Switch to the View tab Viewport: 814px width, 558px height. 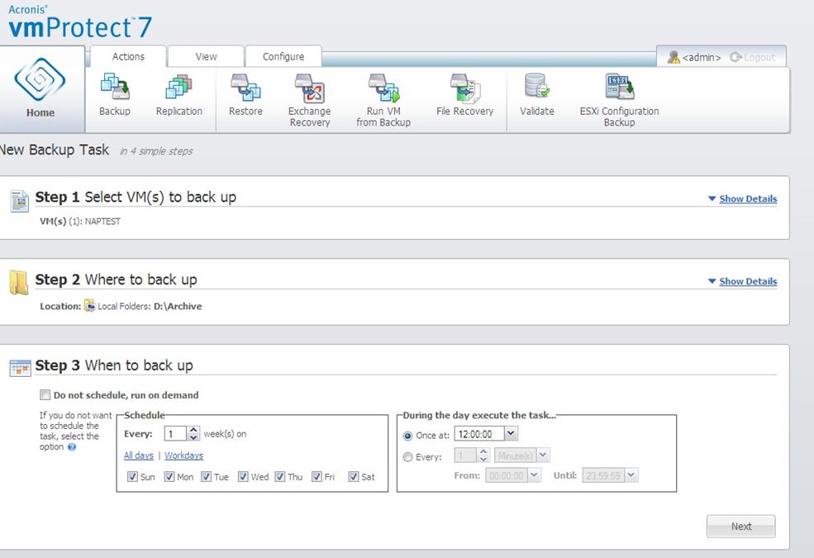pyautogui.click(x=206, y=56)
